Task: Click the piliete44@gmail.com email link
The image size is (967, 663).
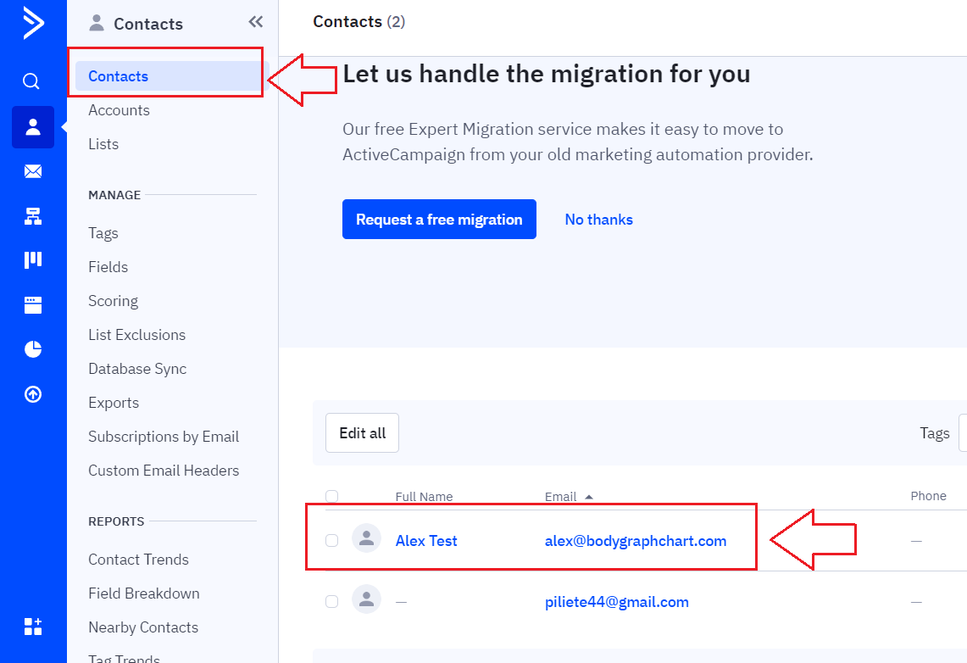Action: pos(617,602)
